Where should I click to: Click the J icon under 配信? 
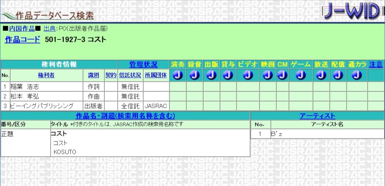338,75
